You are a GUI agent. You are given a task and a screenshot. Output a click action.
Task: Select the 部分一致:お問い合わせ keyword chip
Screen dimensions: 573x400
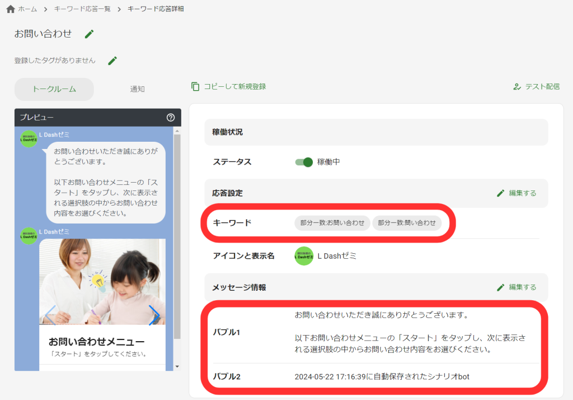331,222
